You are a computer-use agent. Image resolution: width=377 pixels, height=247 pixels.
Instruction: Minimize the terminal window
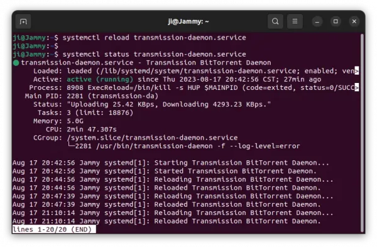(x=317, y=21)
